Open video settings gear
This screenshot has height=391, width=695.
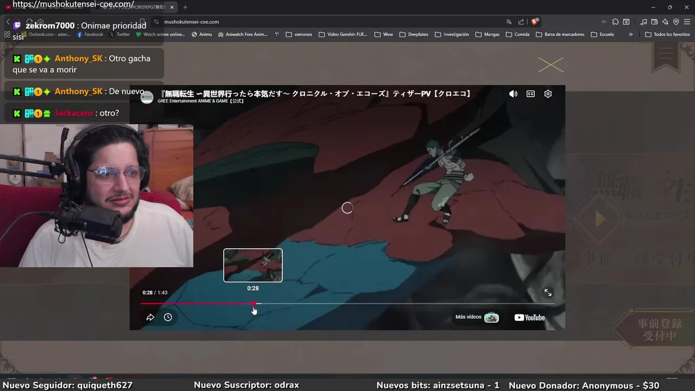point(548,93)
